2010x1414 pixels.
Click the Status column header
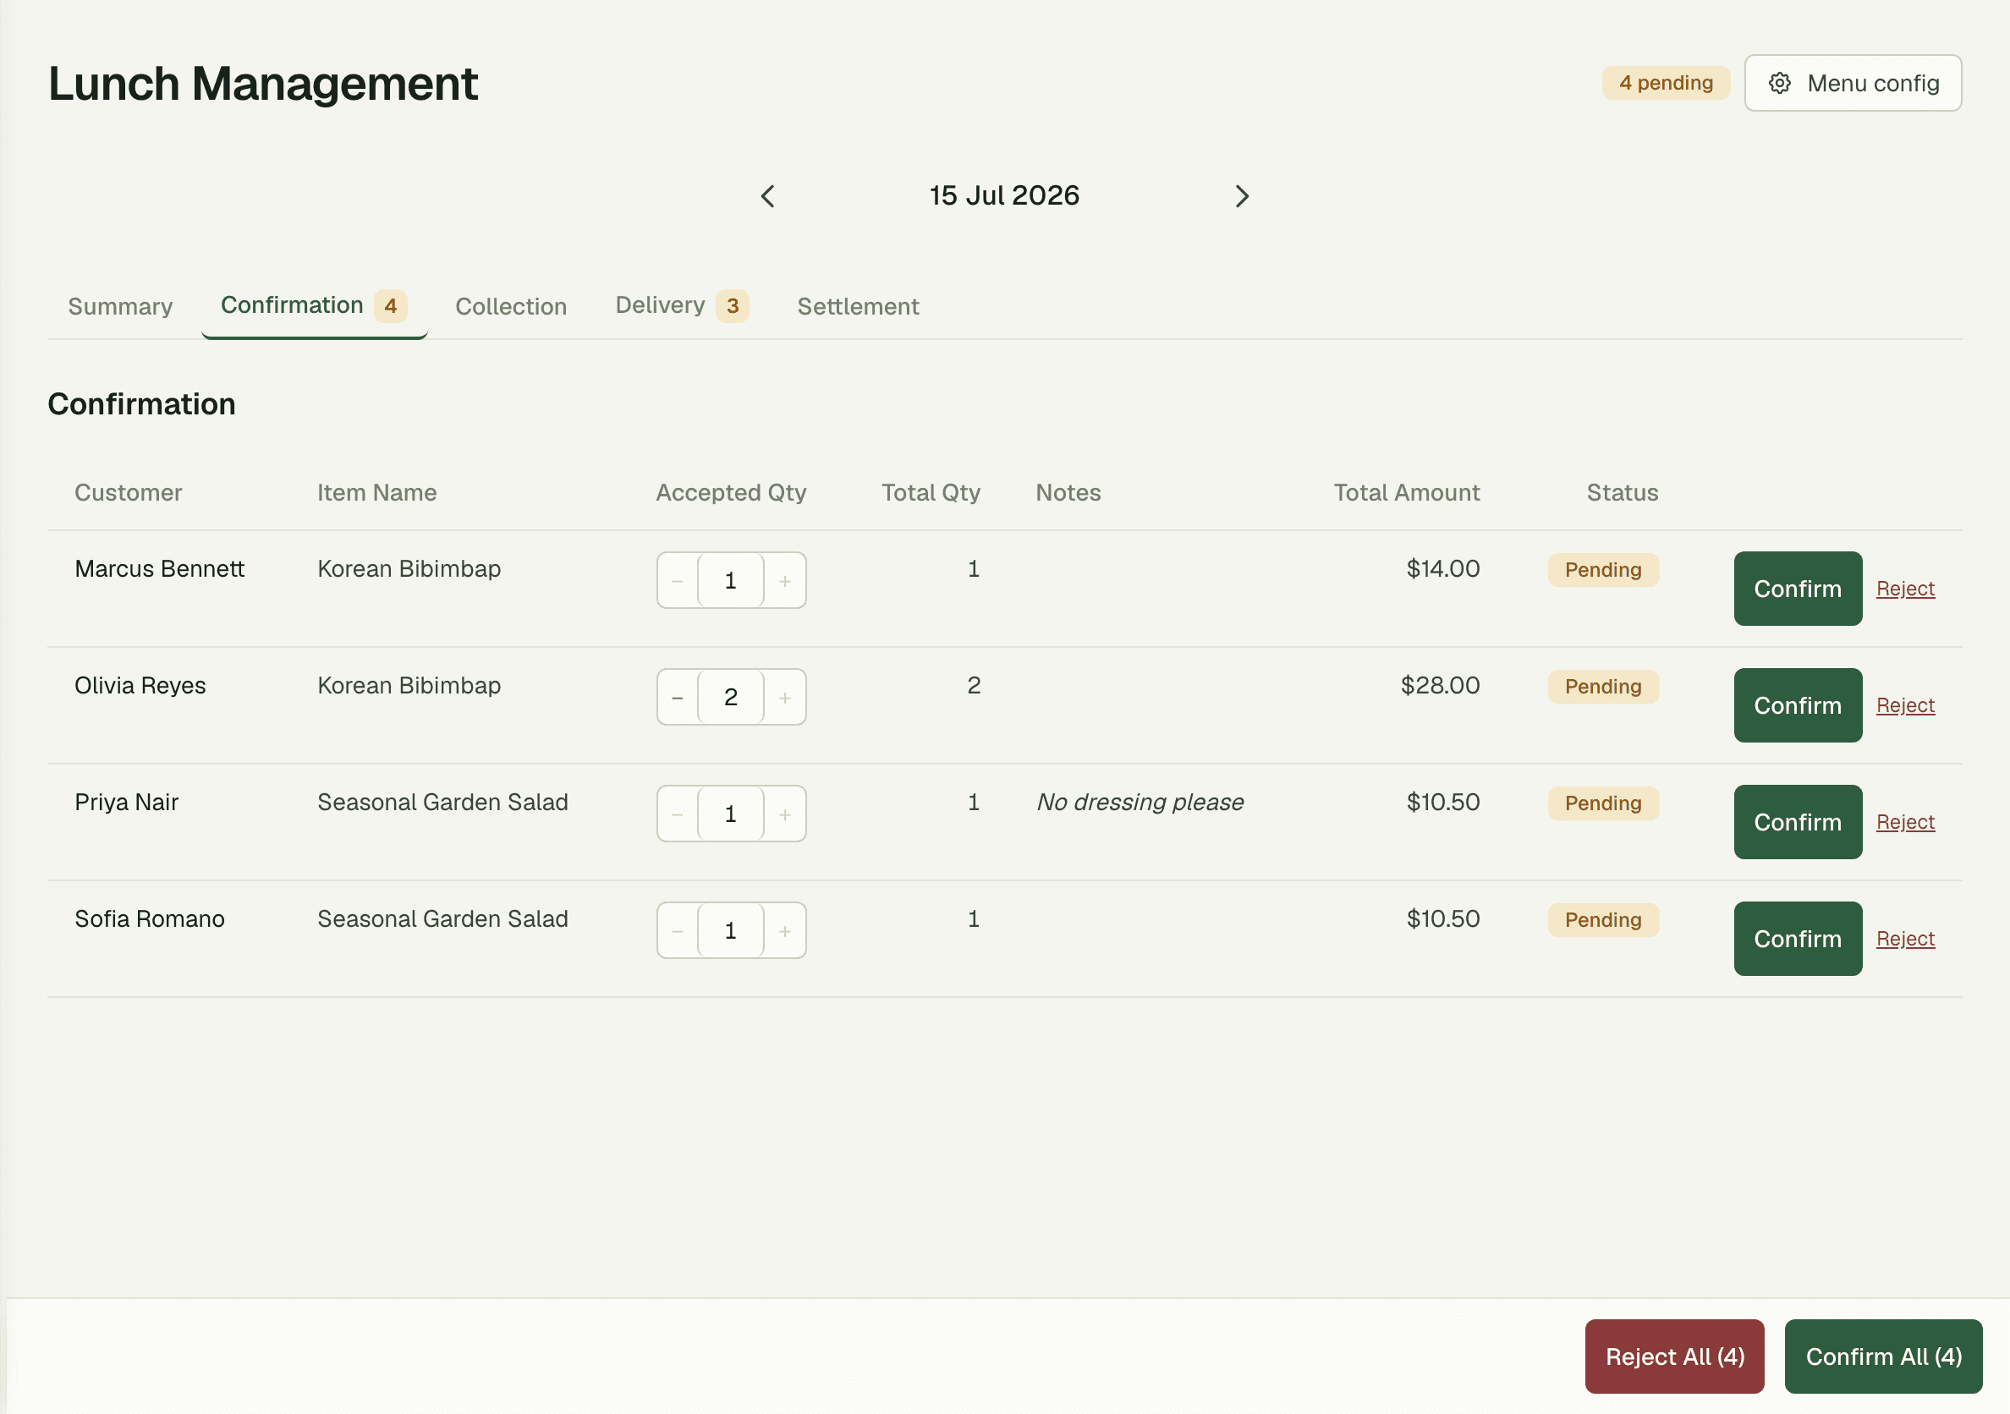pos(1623,493)
